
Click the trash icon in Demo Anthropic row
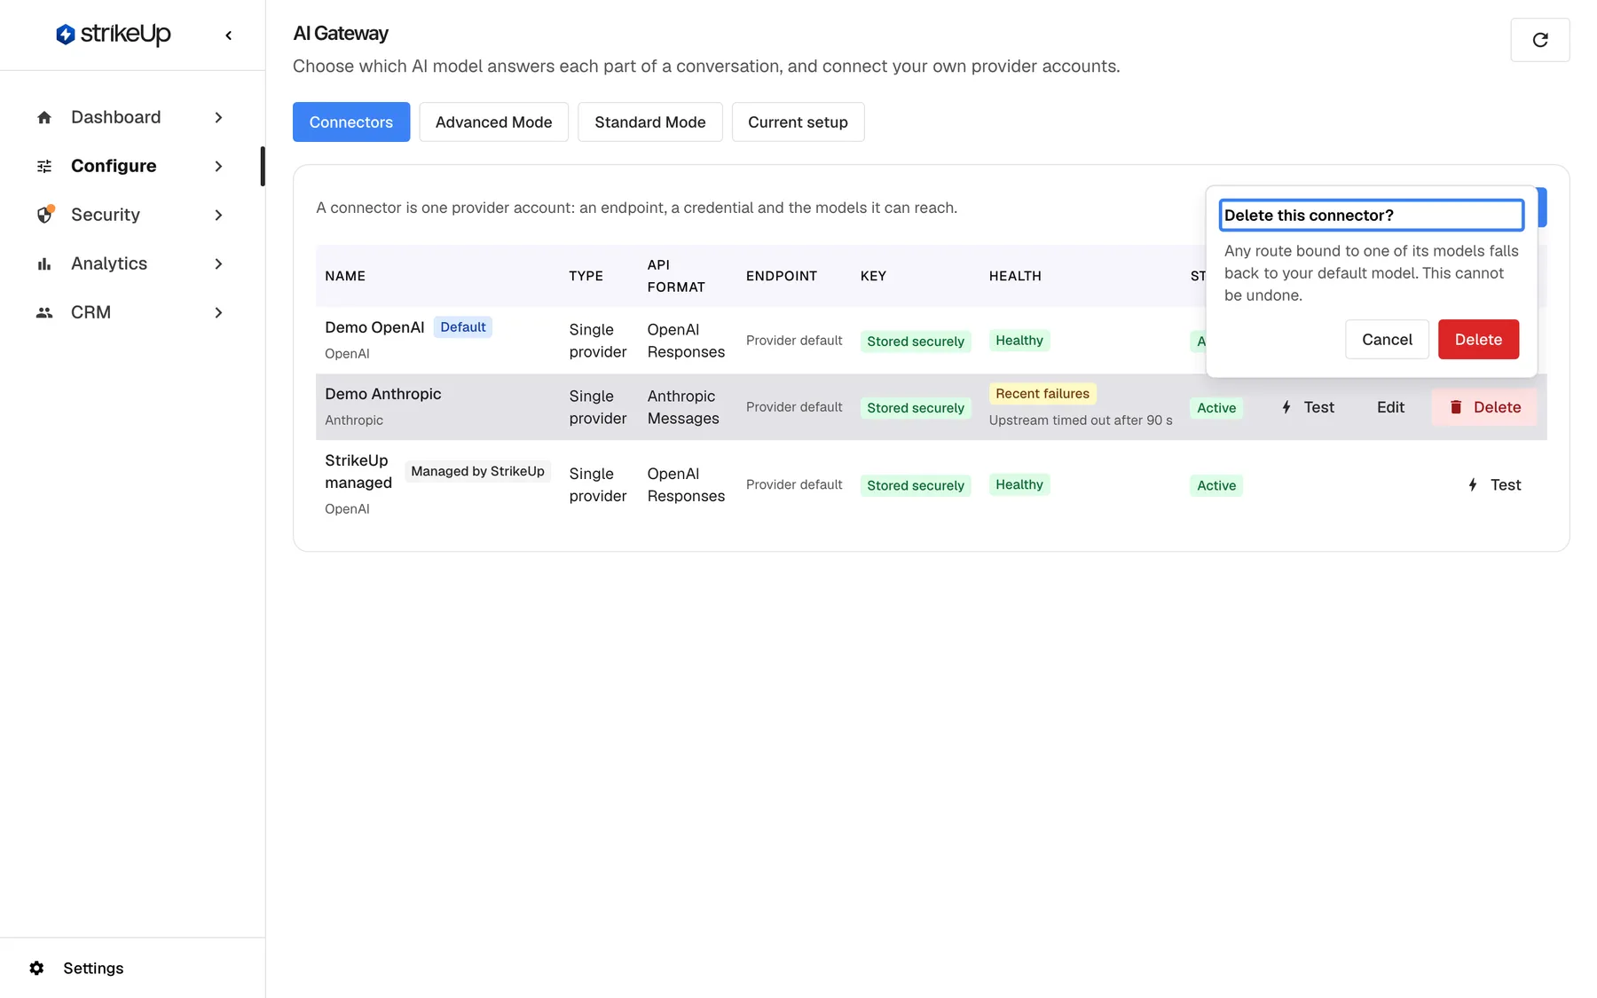pyautogui.click(x=1456, y=407)
